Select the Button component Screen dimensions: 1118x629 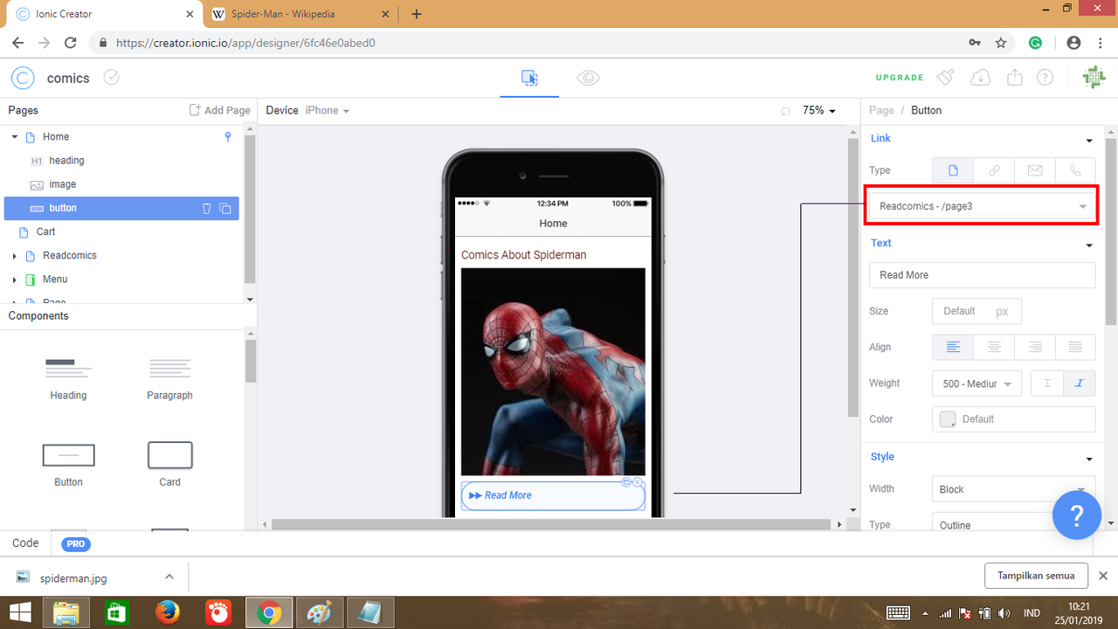coord(68,465)
